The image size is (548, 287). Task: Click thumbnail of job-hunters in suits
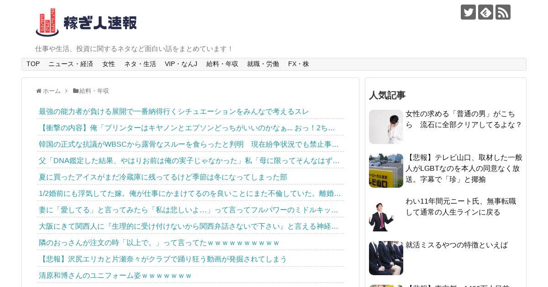[386, 258]
